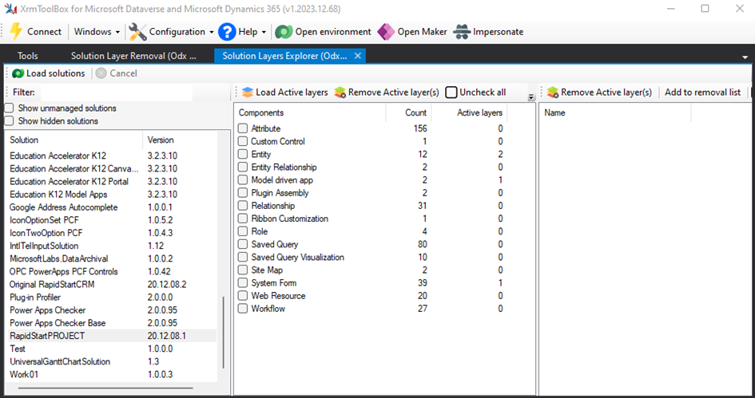Click the XrmToolBox app icon in title bar
Screen dimensions: 755x398
click(x=10, y=9)
